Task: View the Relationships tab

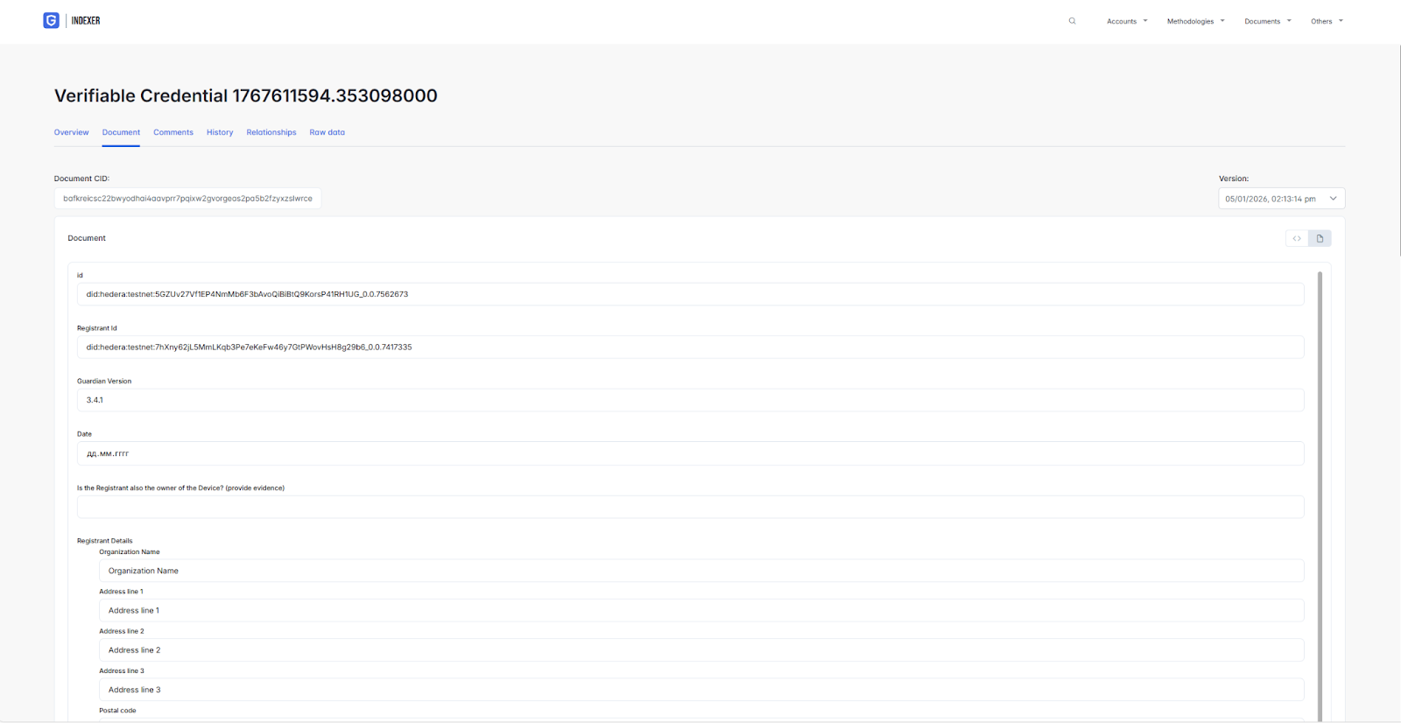Action: click(271, 132)
